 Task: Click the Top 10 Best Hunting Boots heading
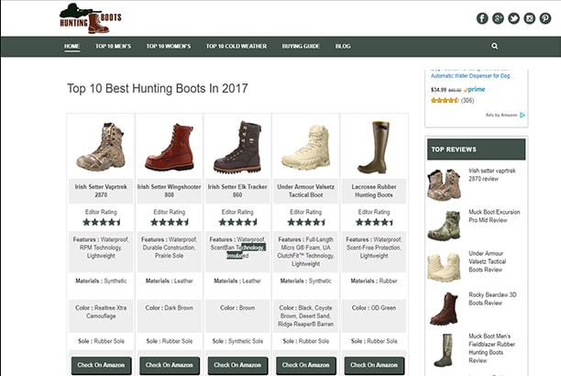[158, 88]
